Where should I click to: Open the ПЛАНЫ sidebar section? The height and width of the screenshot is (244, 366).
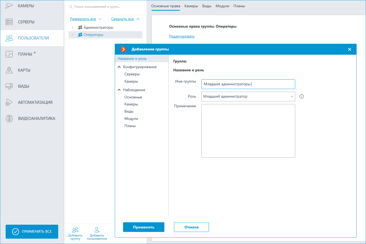[32, 54]
